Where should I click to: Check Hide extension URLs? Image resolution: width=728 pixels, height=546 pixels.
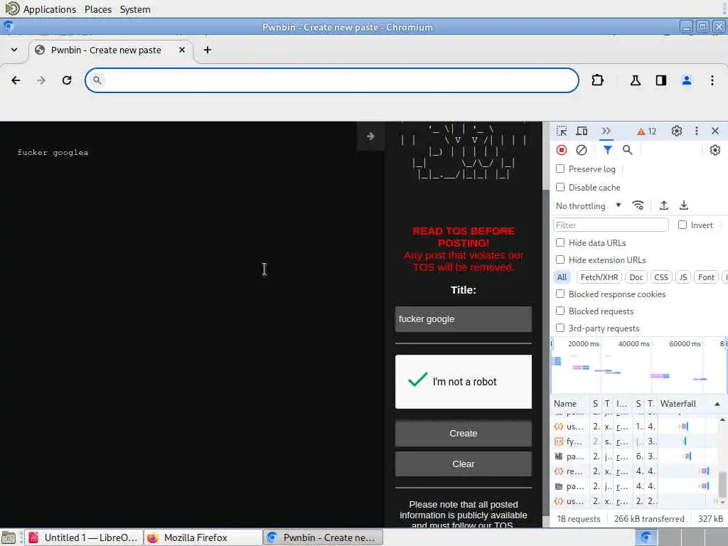coord(560,259)
